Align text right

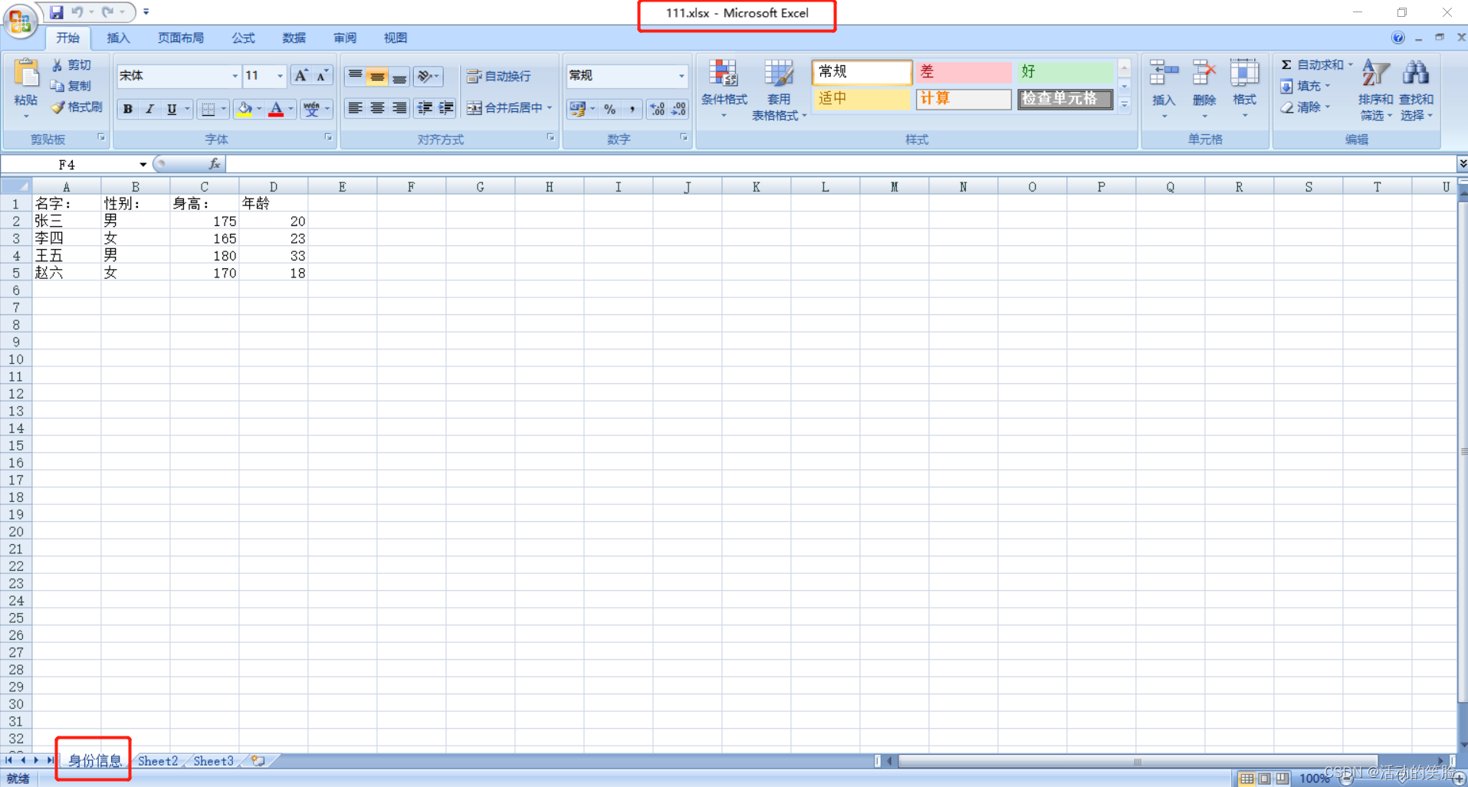[399, 108]
